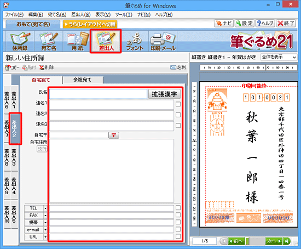Open the e-mail field type dropdown
This screenshot has height=249, width=301.
(45, 230)
